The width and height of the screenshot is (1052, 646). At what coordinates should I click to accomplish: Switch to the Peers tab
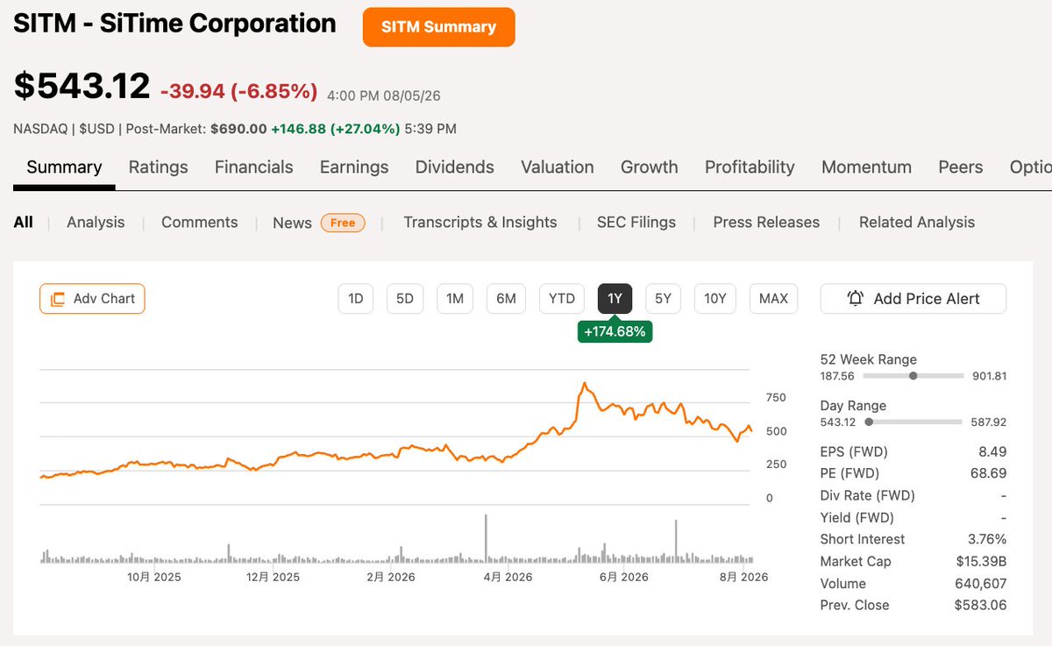point(961,167)
